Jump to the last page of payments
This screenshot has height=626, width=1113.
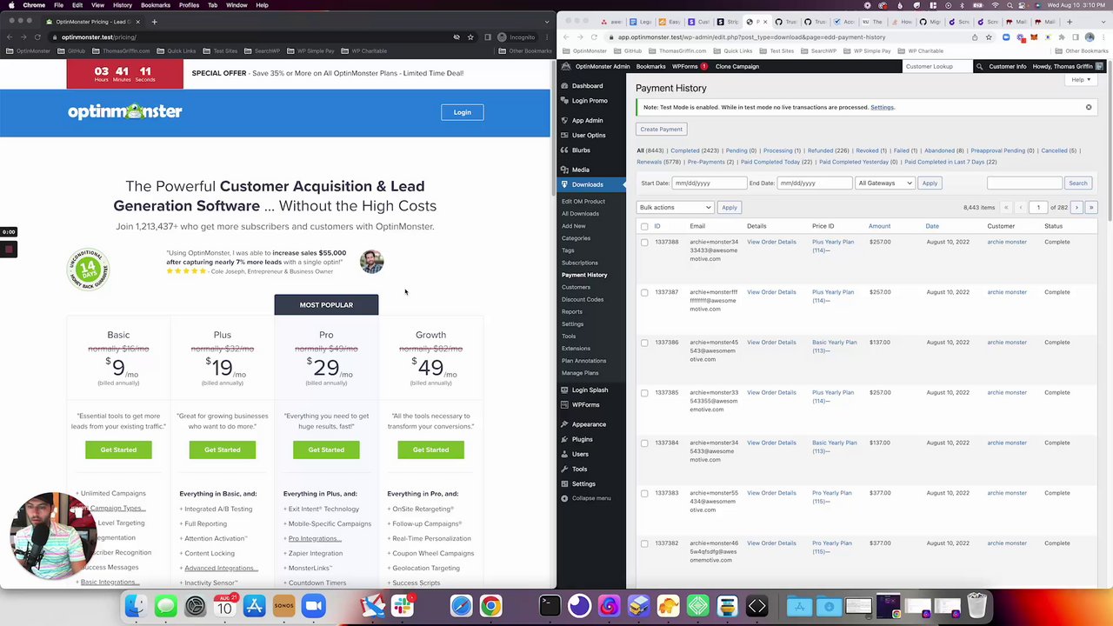point(1091,207)
